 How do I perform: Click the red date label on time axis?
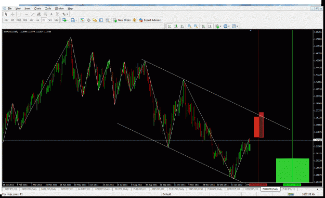click(x=258, y=184)
